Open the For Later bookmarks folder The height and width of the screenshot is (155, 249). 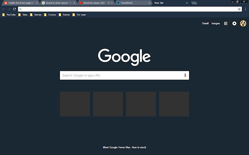[79, 15]
